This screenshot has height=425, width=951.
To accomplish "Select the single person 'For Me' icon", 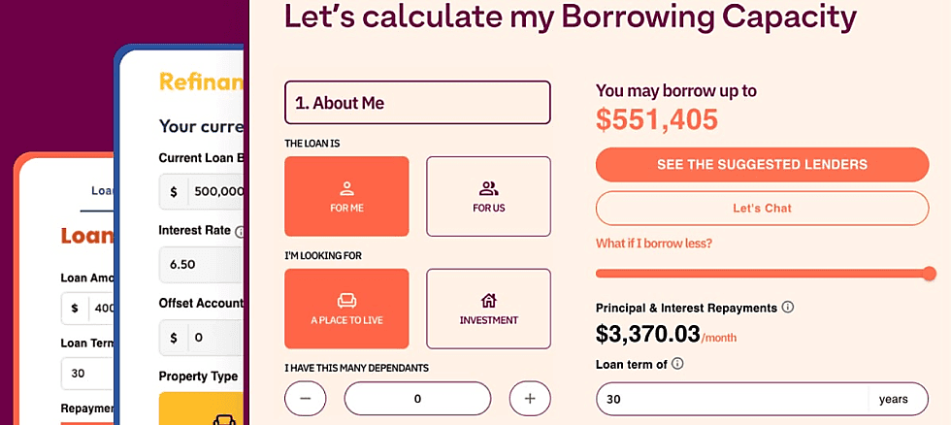I will 346,188.
